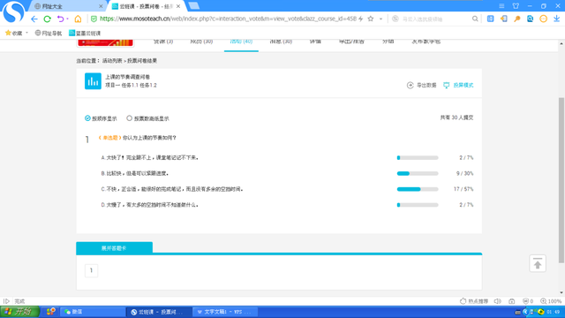Click the URL address field
Screen dimensions: 565x318
tap(228, 19)
